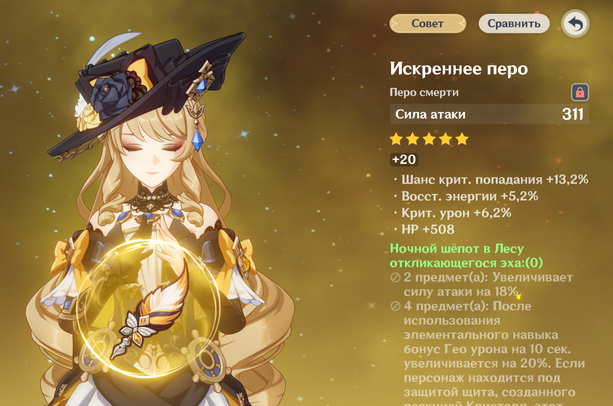Screen dimensions: 613x406
Task: Click the 2-piece bonus disabled icon
Action: 396,278
